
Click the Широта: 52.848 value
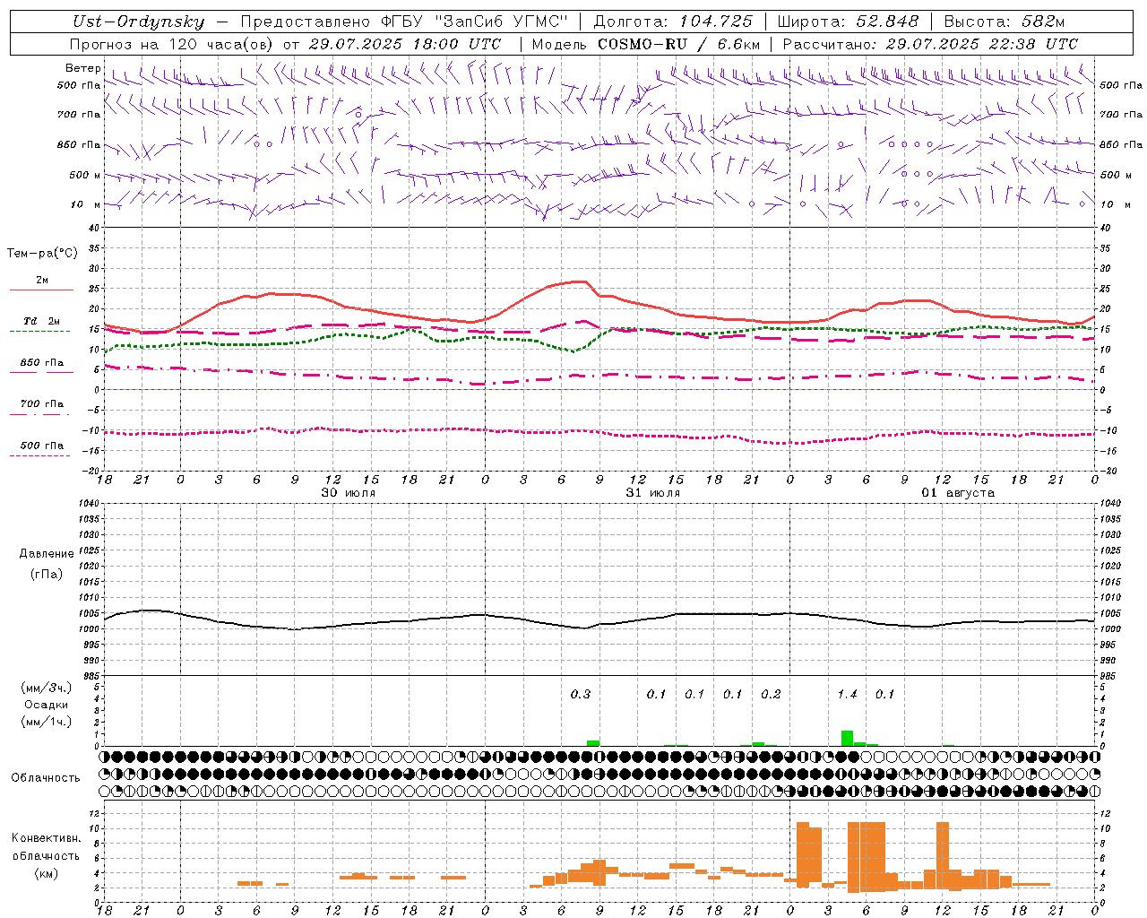pos(848,22)
